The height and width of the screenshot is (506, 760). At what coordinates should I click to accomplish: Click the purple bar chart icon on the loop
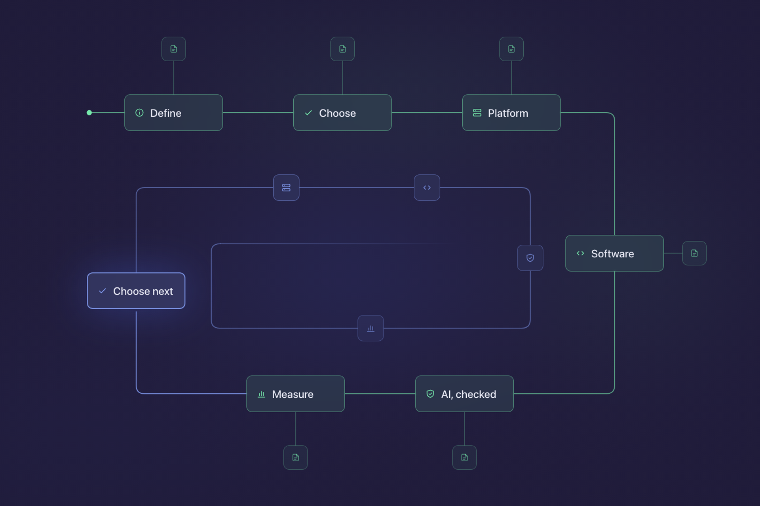(x=370, y=328)
